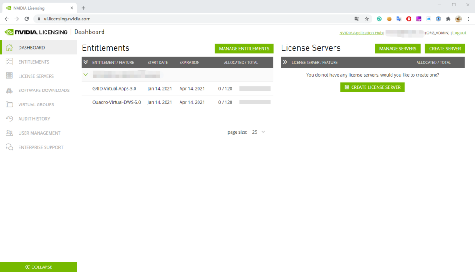Open License Servers from the sidebar
The width and height of the screenshot is (475, 272).
[x=10, y=76]
